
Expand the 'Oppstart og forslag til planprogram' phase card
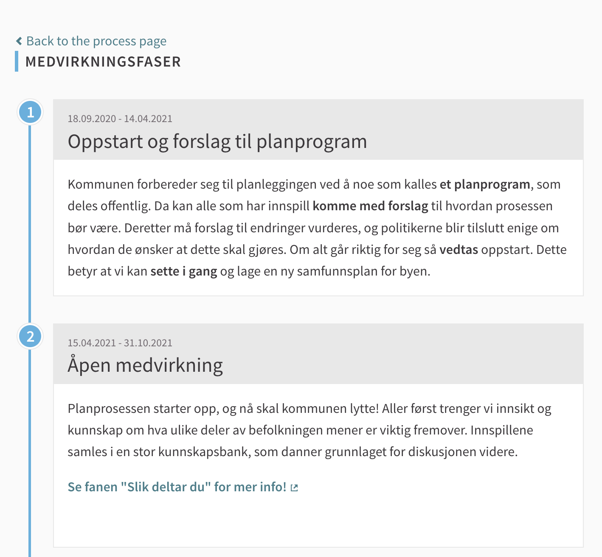pos(217,141)
